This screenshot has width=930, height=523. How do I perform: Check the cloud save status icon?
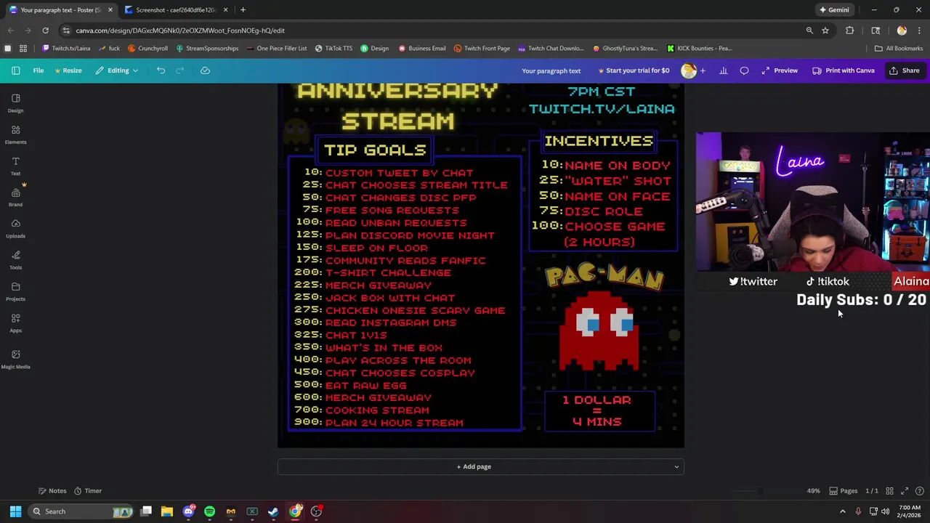(x=205, y=70)
